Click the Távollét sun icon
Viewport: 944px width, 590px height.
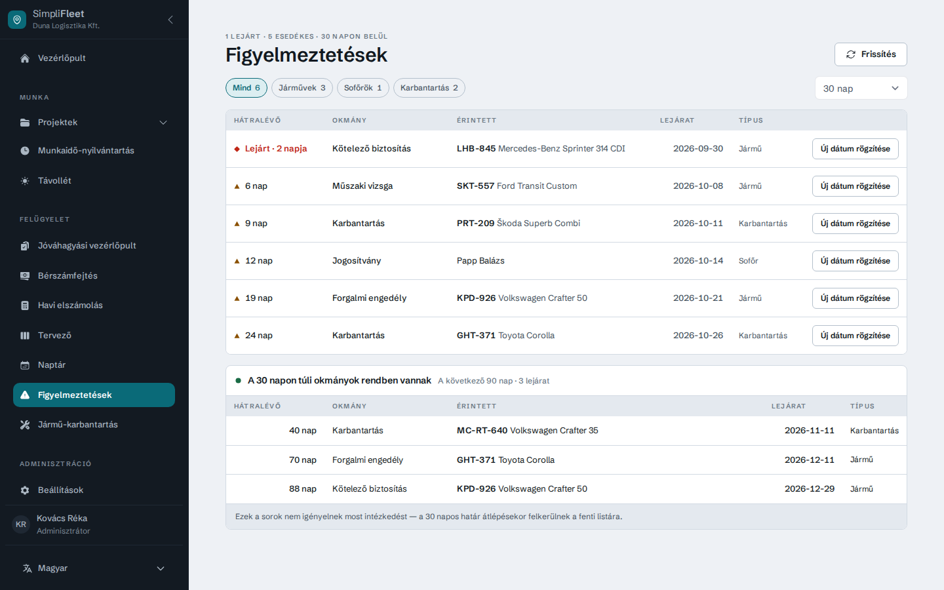pyautogui.click(x=25, y=181)
